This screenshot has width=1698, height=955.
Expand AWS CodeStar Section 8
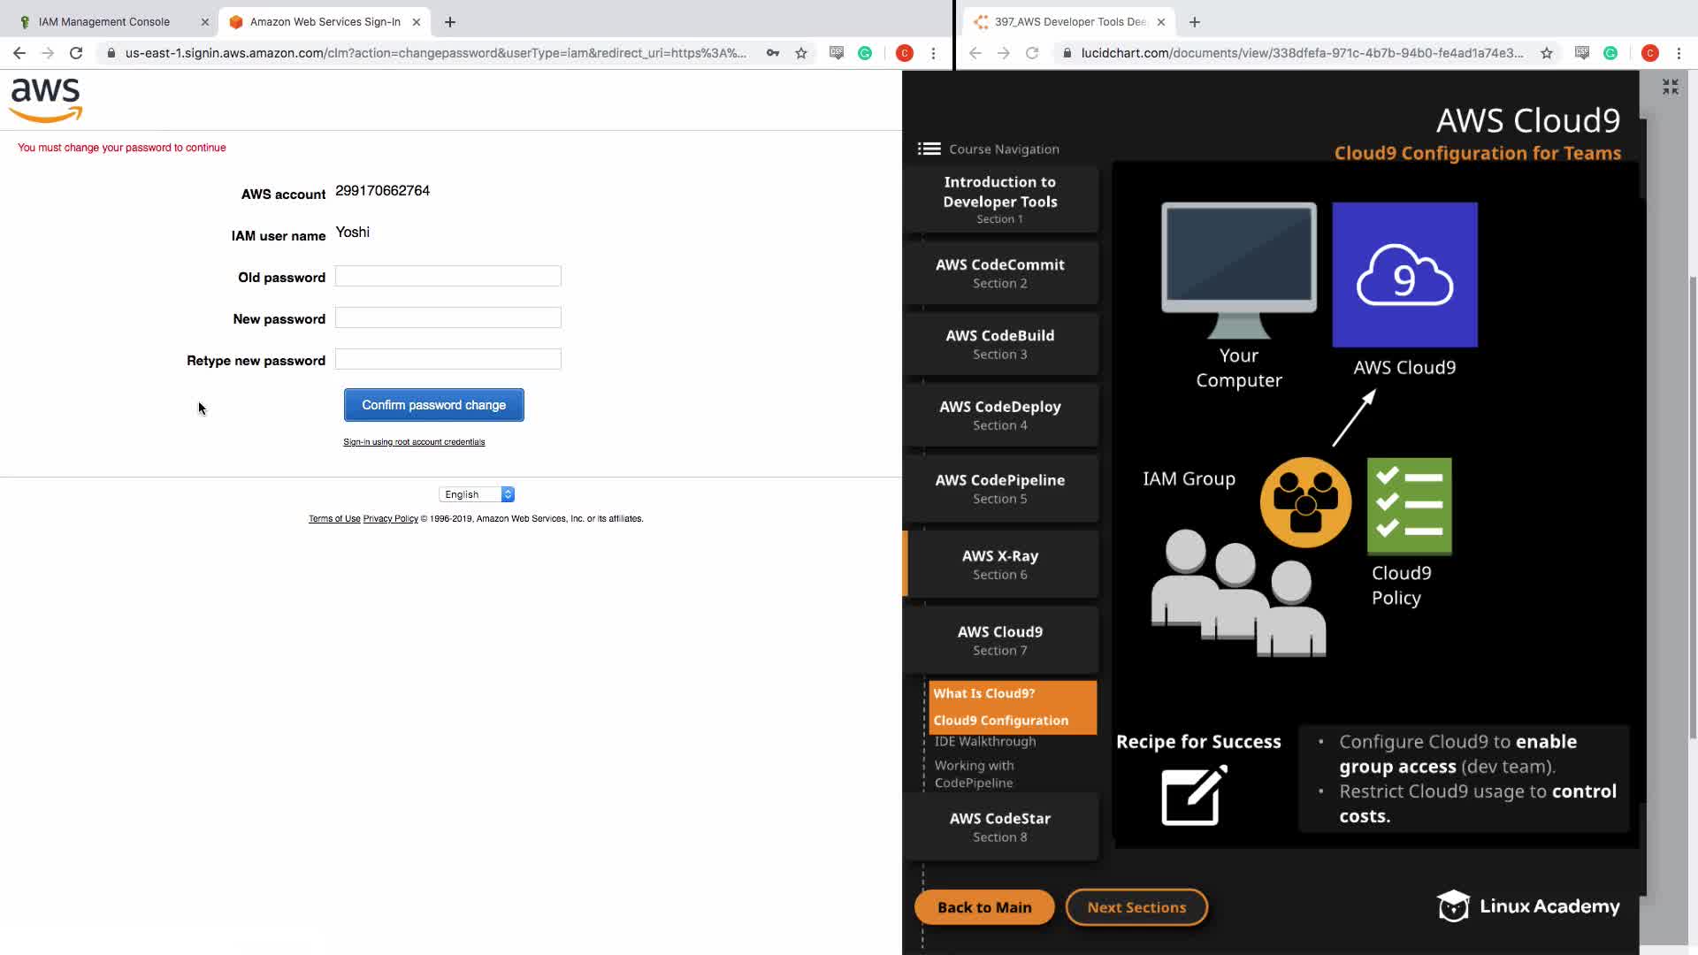click(1000, 827)
